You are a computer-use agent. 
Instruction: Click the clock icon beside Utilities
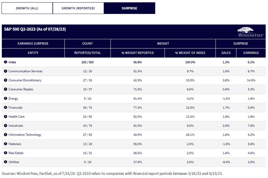pyautogui.click(x=6, y=162)
